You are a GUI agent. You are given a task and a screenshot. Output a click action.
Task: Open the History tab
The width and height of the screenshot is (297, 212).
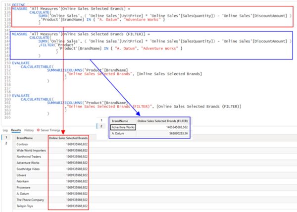click(29, 130)
